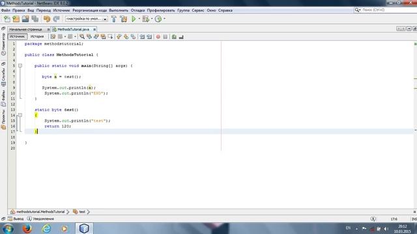
Task: Click the Shift Line Right icon
Action: point(149,36)
